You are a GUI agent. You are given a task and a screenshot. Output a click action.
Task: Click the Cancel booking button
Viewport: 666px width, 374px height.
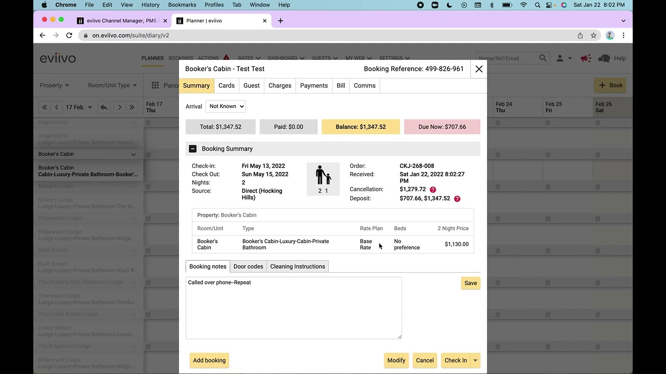pyautogui.click(x=425, y=360)
